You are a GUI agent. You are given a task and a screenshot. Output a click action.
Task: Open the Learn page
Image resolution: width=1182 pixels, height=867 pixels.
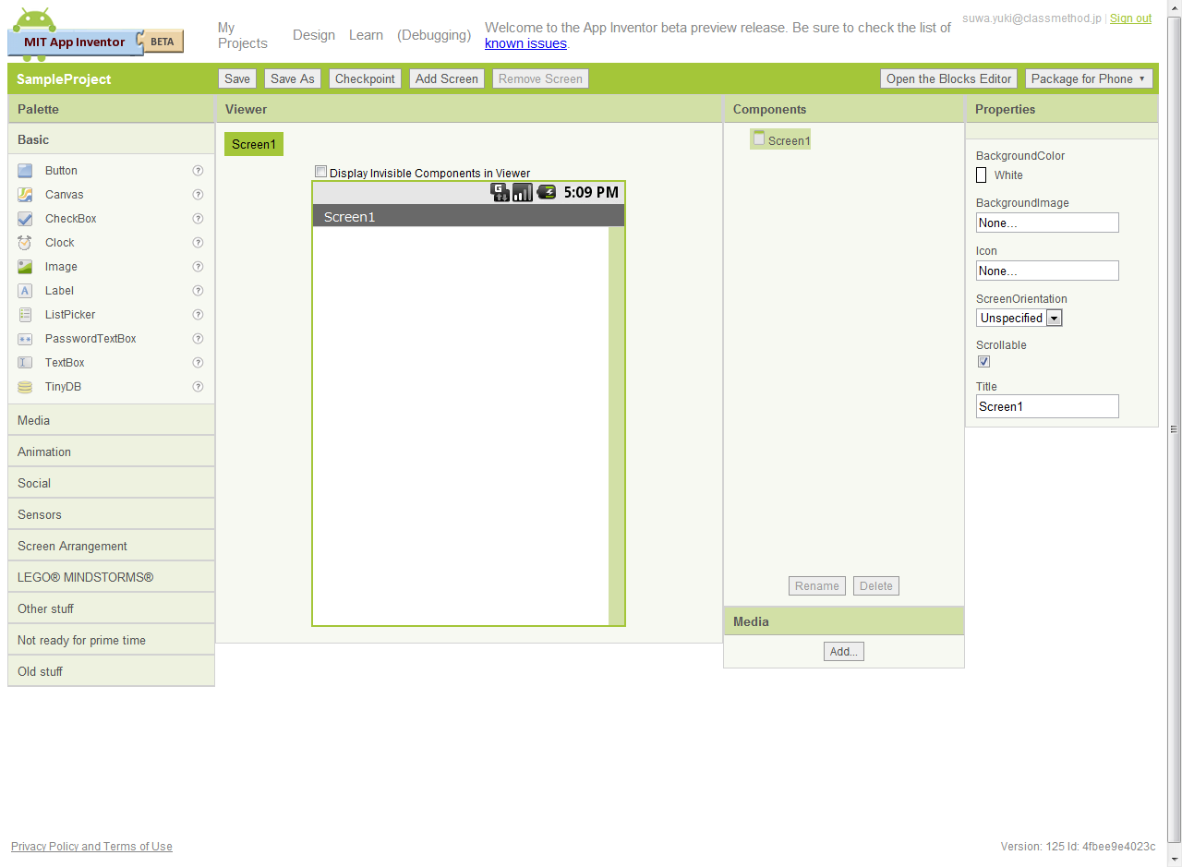pyautogui.click(x=366, y=35)
